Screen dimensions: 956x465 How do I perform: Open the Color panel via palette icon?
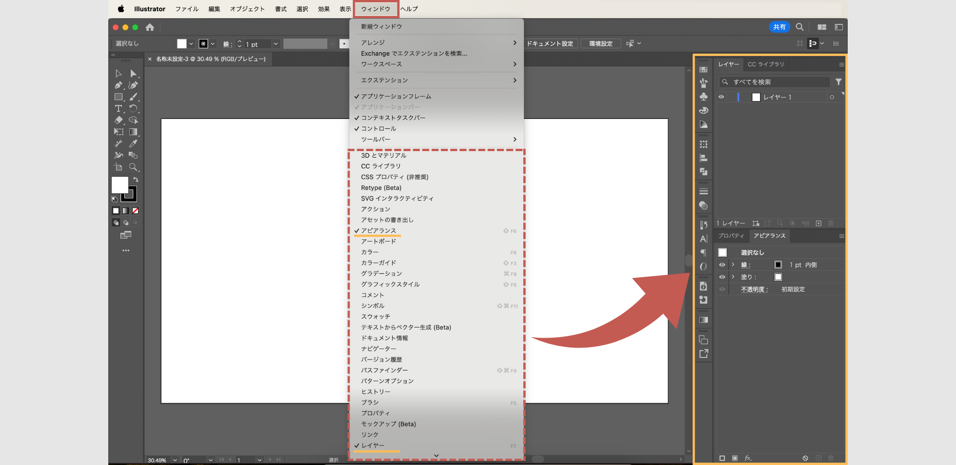tap(704, 111)
